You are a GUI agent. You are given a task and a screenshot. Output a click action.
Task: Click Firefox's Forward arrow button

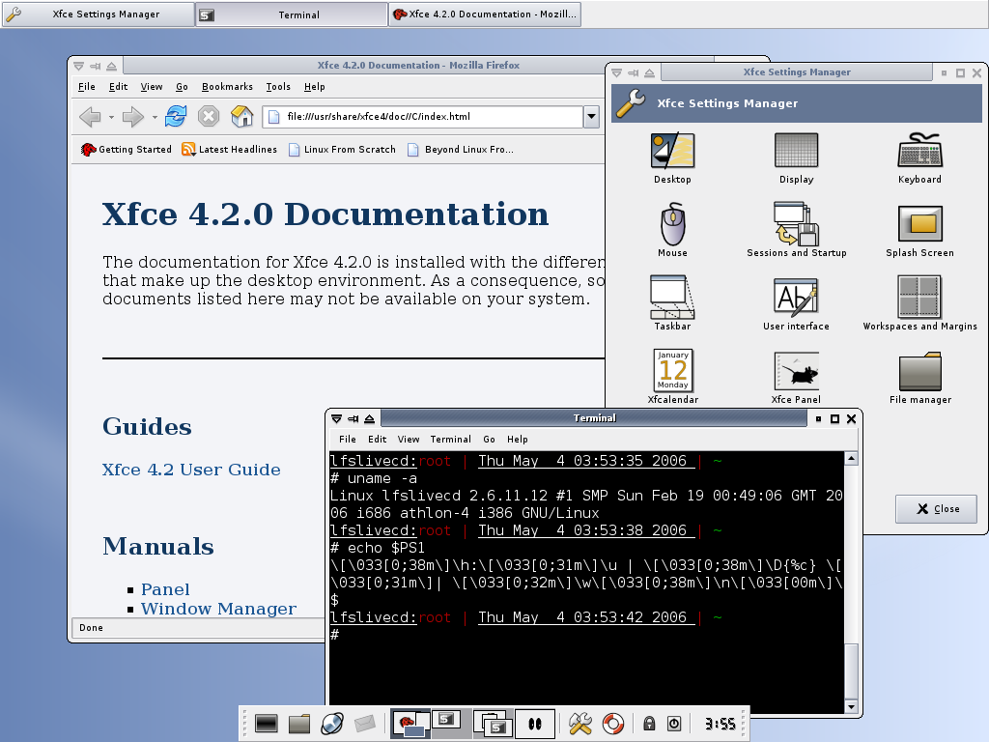click(x=132, y=117)
